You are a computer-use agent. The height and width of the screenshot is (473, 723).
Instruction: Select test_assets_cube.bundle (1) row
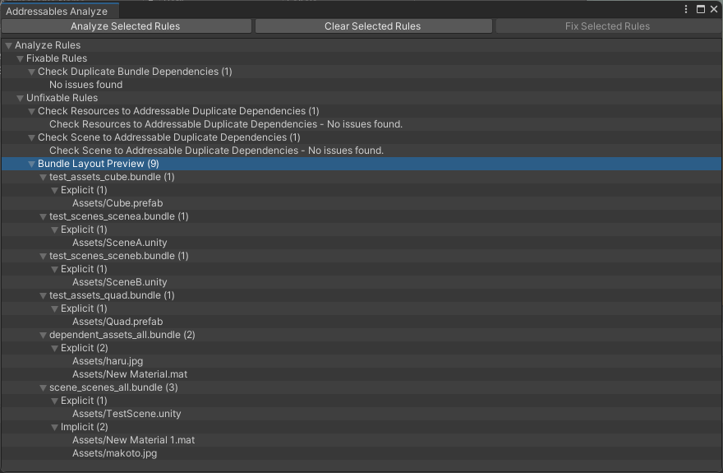coord(361,177)
